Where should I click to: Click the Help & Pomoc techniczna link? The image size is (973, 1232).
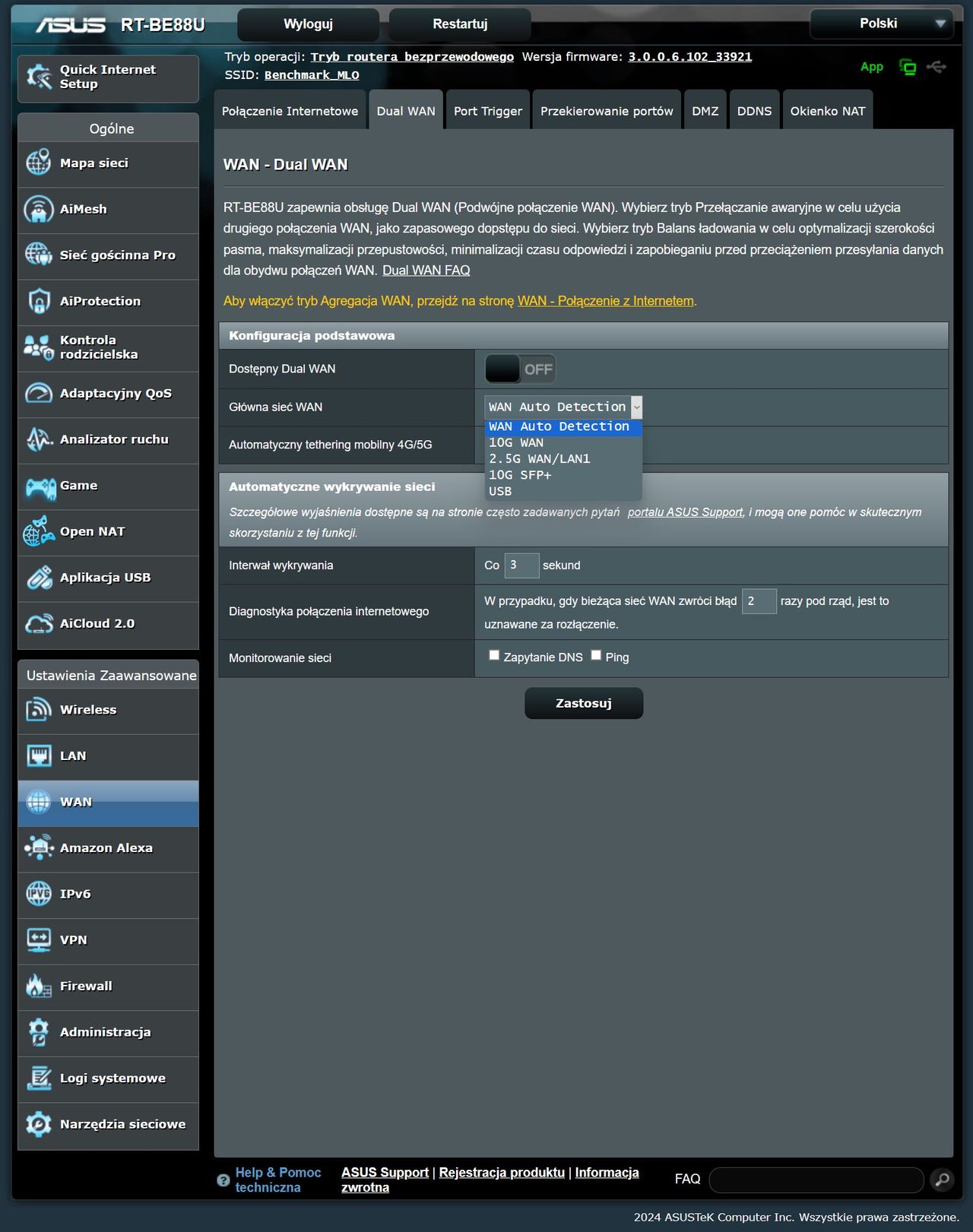point(278,1180)
